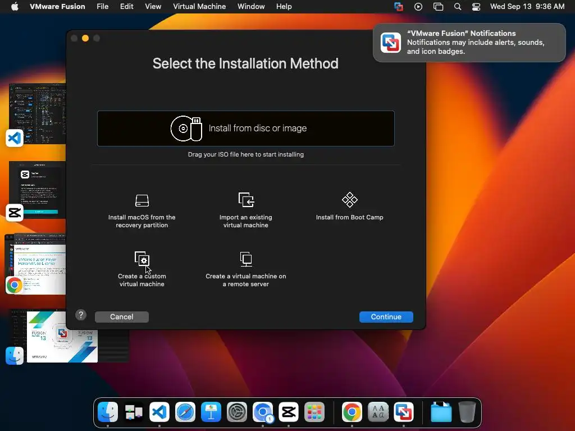This screenshot has height=431, width=575.
Task: Choose Install macOS from the recovery partition
Action: tap(142, 211)
